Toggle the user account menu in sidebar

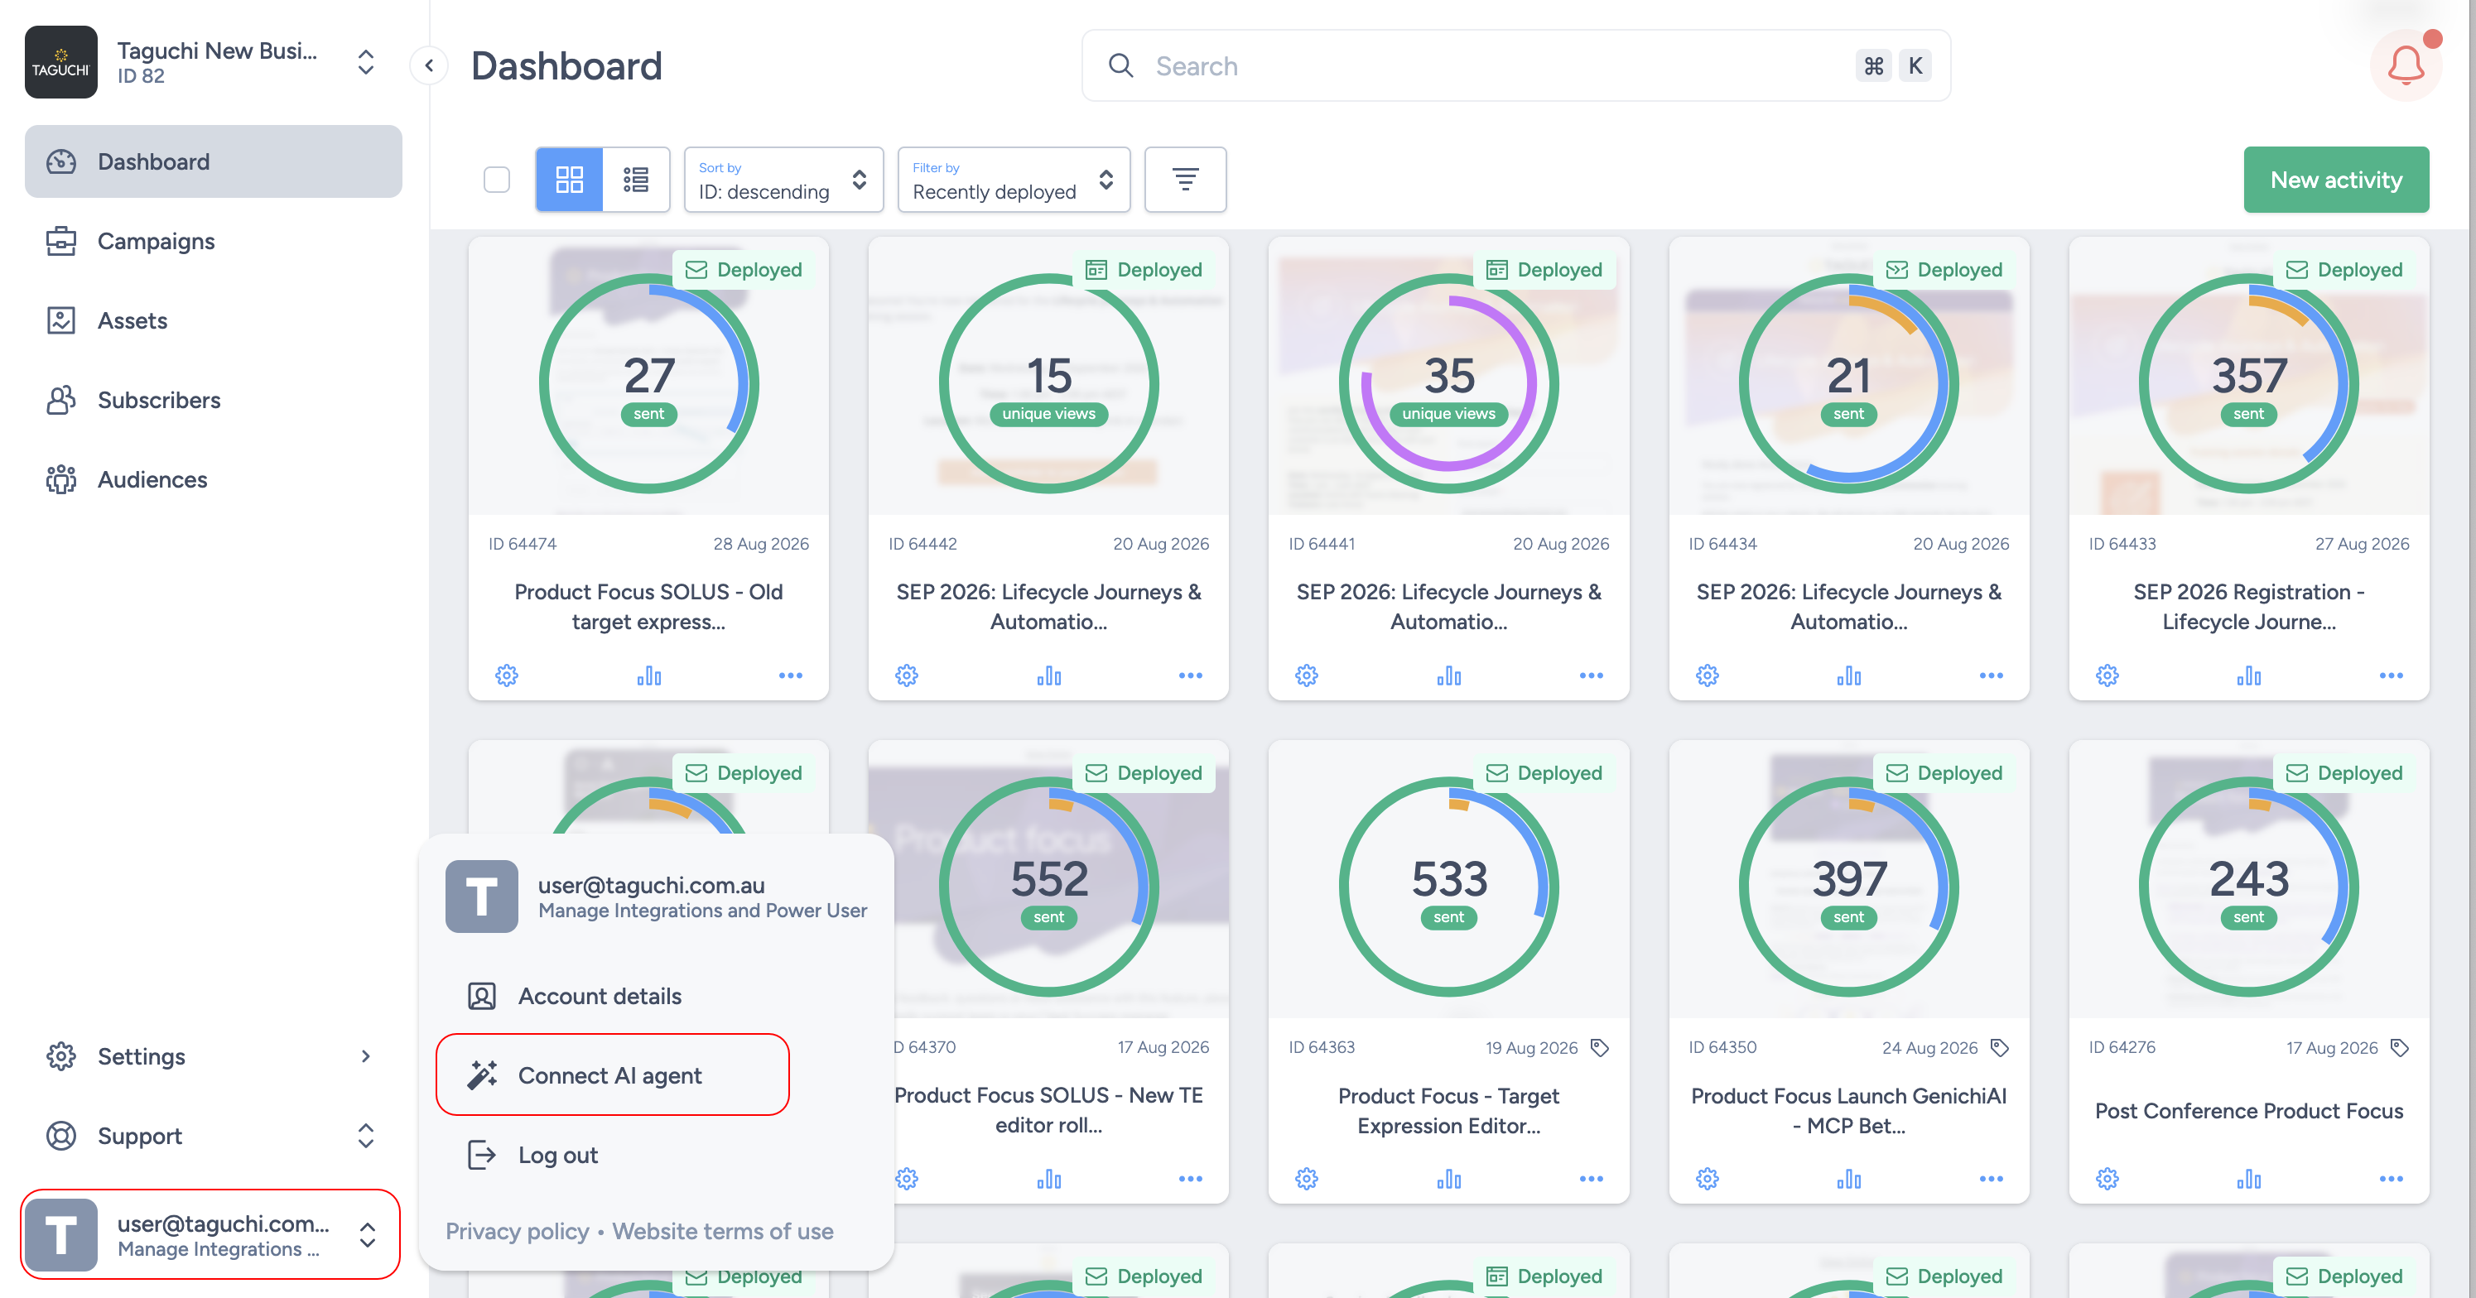(x=210, y=1234)
